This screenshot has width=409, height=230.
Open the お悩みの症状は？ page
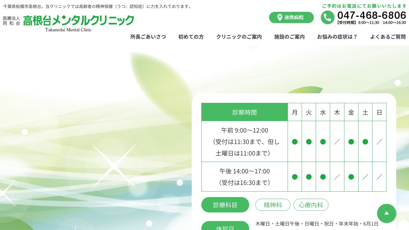tap(337, 37)
